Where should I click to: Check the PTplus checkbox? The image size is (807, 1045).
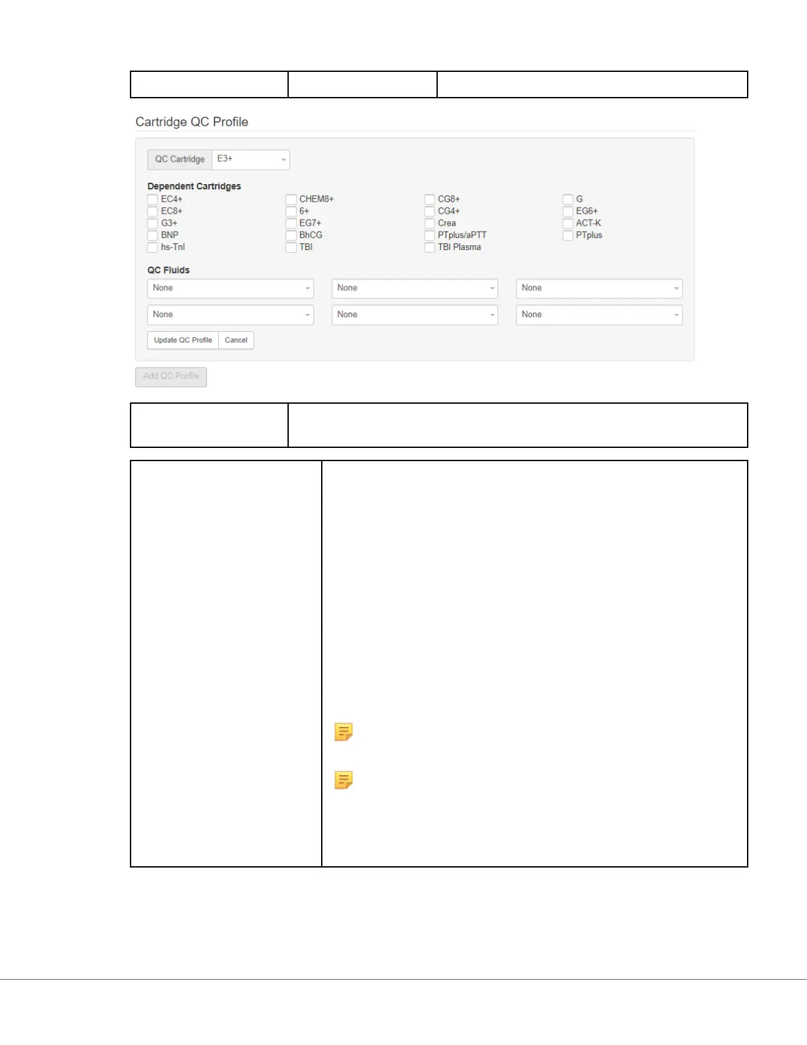click(x=568, y=235)
